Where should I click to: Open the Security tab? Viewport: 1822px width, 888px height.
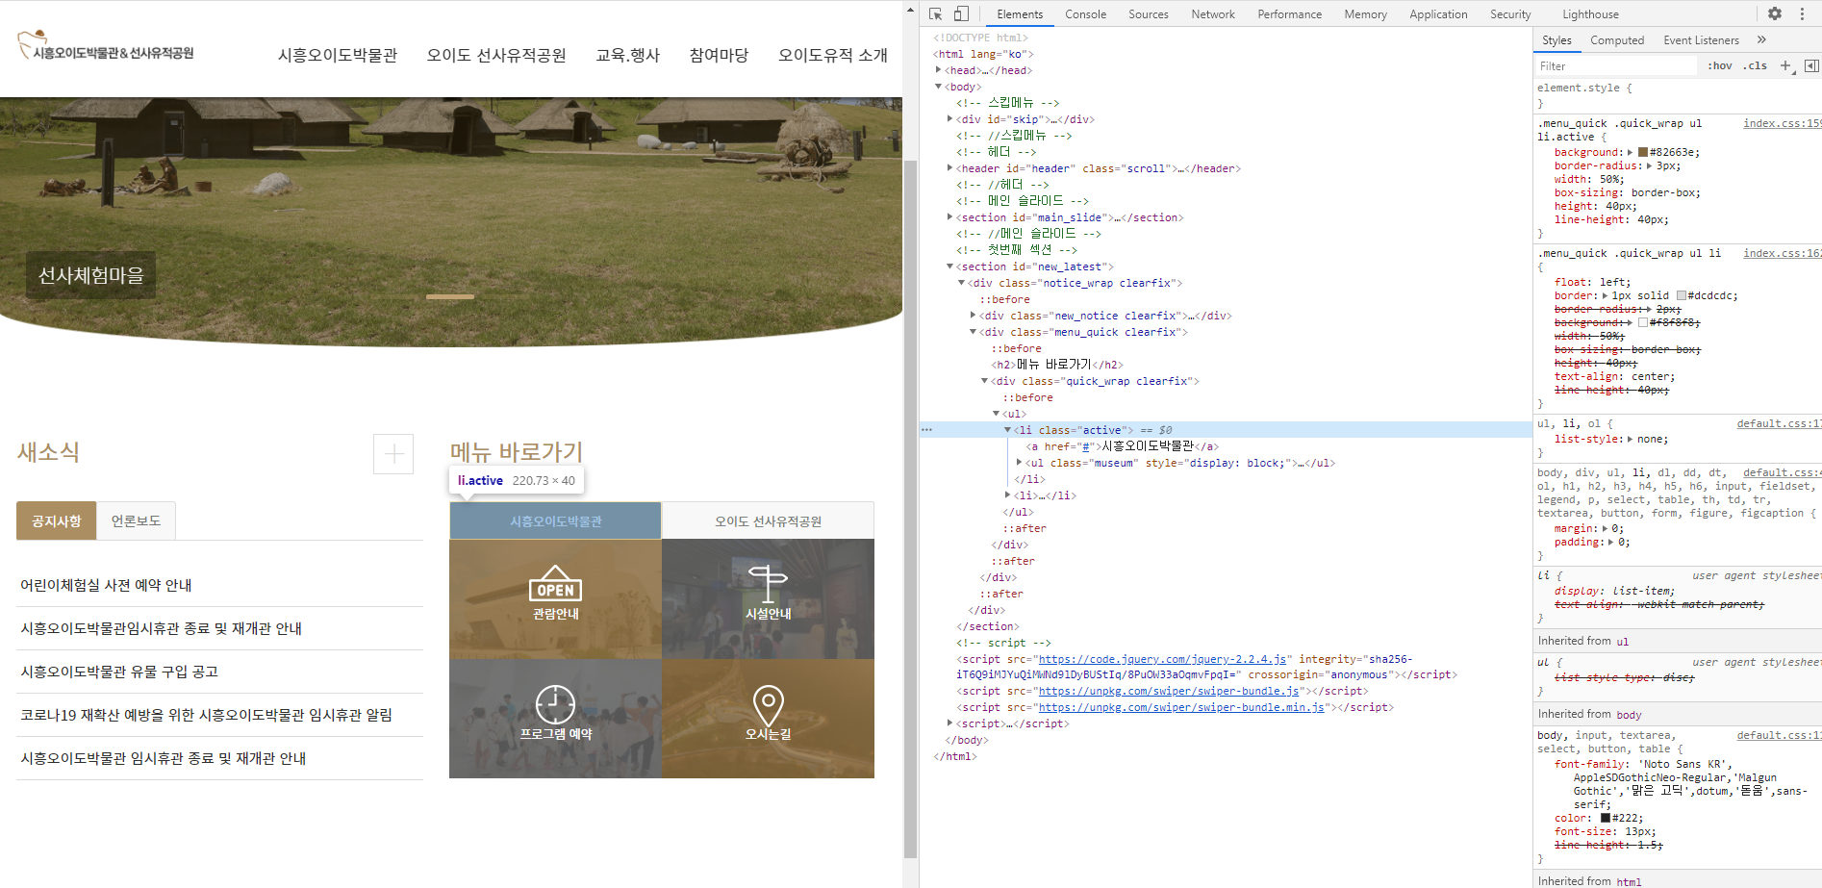1510,14
